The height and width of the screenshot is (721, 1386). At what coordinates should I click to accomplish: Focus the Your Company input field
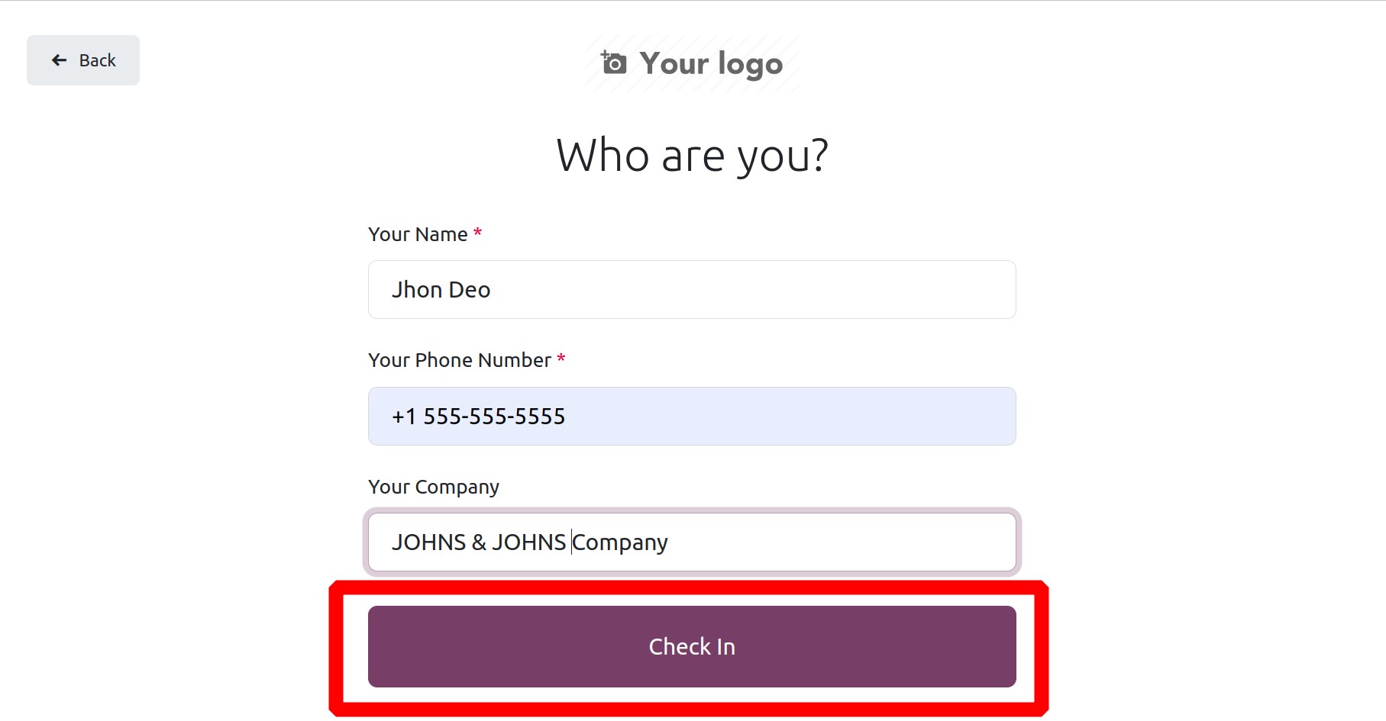[x=692, y=542]
